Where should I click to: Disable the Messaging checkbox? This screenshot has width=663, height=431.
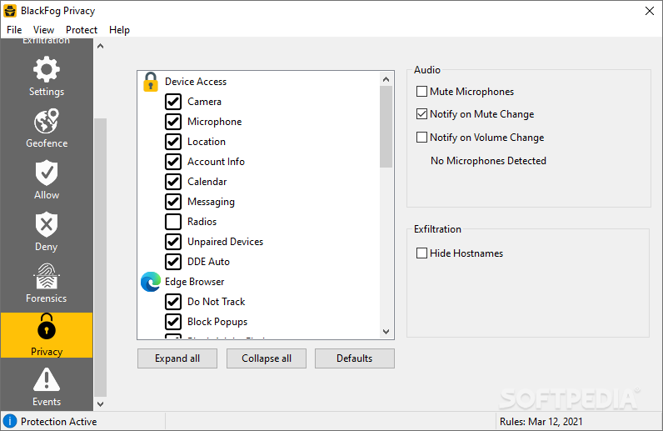(173, 202)
